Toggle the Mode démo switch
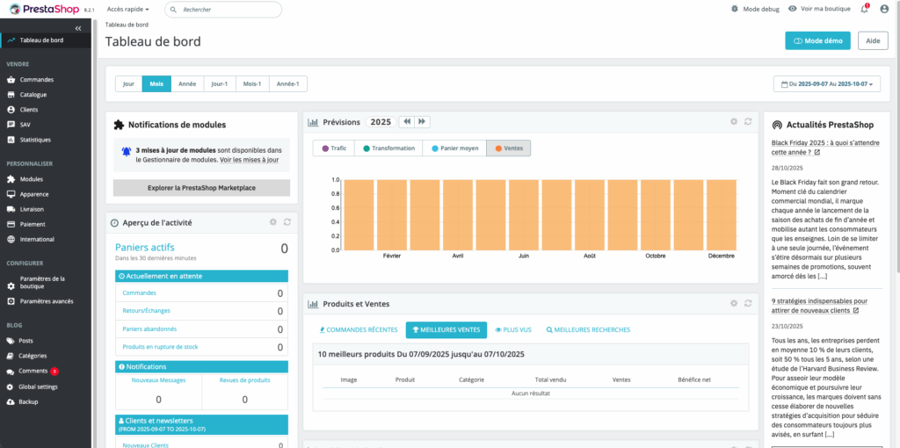This screenshot has height=448, width=900. coord(817,40)
